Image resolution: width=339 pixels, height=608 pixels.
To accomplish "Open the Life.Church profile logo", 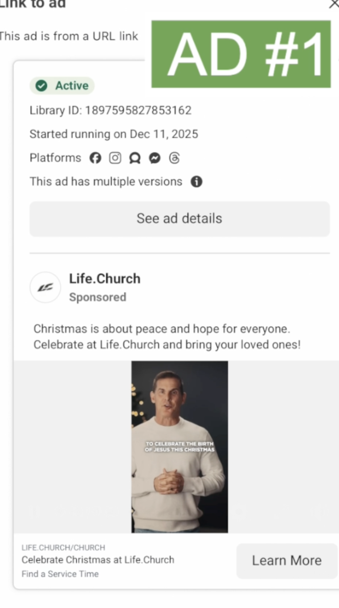I will (x=45, y=287).
